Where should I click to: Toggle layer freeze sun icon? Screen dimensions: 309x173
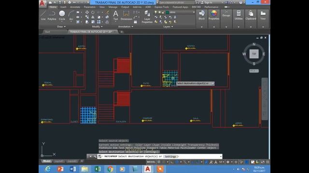tap(159, 12)
